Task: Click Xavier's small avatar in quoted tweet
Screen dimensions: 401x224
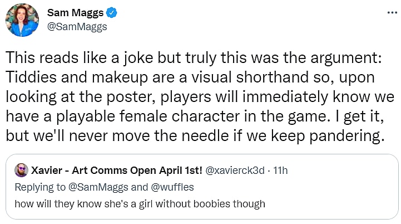Action: 21,169
